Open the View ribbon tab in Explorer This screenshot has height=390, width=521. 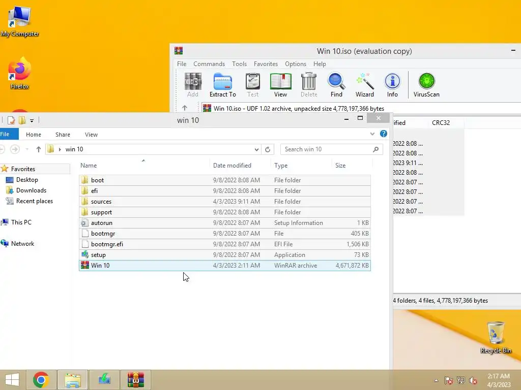[91, 135]
